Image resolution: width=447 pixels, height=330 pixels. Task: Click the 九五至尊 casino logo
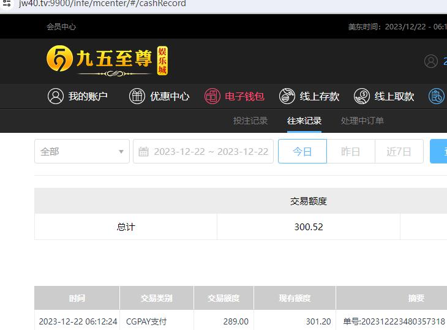point(107,61)
